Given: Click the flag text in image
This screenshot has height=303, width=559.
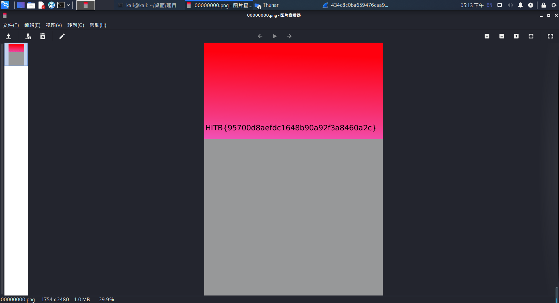Looking at the screenshot, I should click(291, 128).
